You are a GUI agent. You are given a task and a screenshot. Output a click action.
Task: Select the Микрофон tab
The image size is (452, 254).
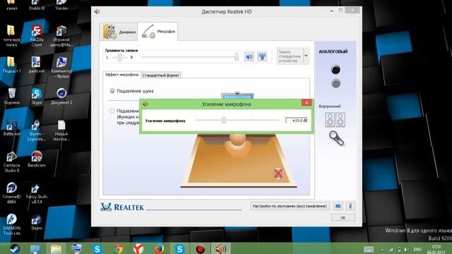[x=157, y=31]
